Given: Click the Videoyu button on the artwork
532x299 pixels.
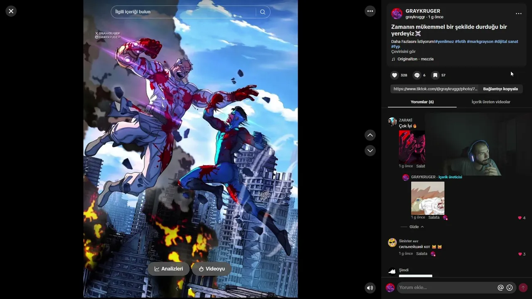Looking at the screenshot, I should 212,269.
